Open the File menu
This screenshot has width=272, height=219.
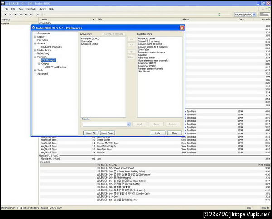(x=6, y=9)
